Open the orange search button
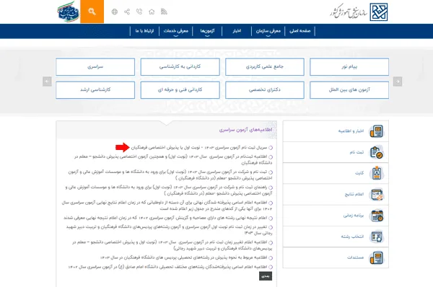 click(x=92, y=12)
